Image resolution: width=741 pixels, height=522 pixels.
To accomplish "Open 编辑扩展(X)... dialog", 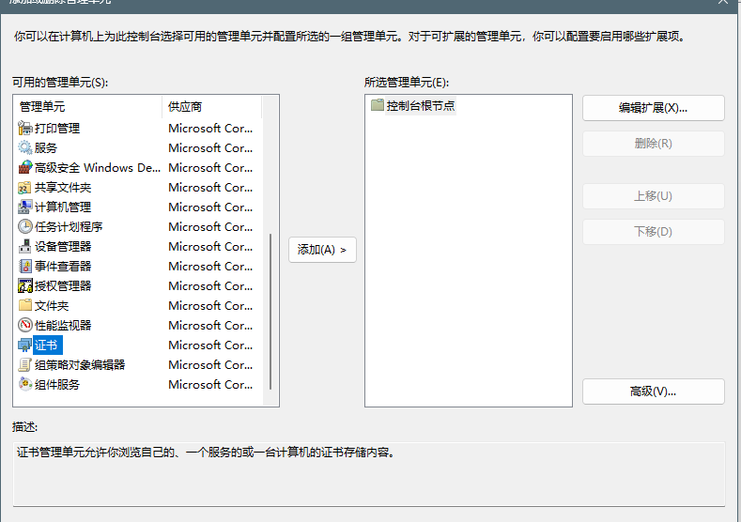I will point(653,108).
